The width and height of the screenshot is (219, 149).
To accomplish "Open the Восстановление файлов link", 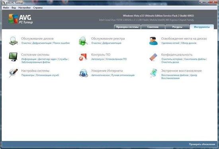I will coord(175,75).
